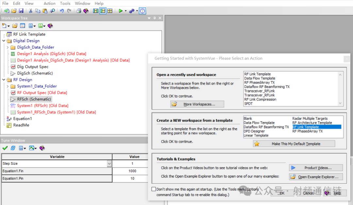The width and height of the screenshot is (353, 205).
Task: Click the New workspace icon in main toolbar
Action: [x=7, y=11]
